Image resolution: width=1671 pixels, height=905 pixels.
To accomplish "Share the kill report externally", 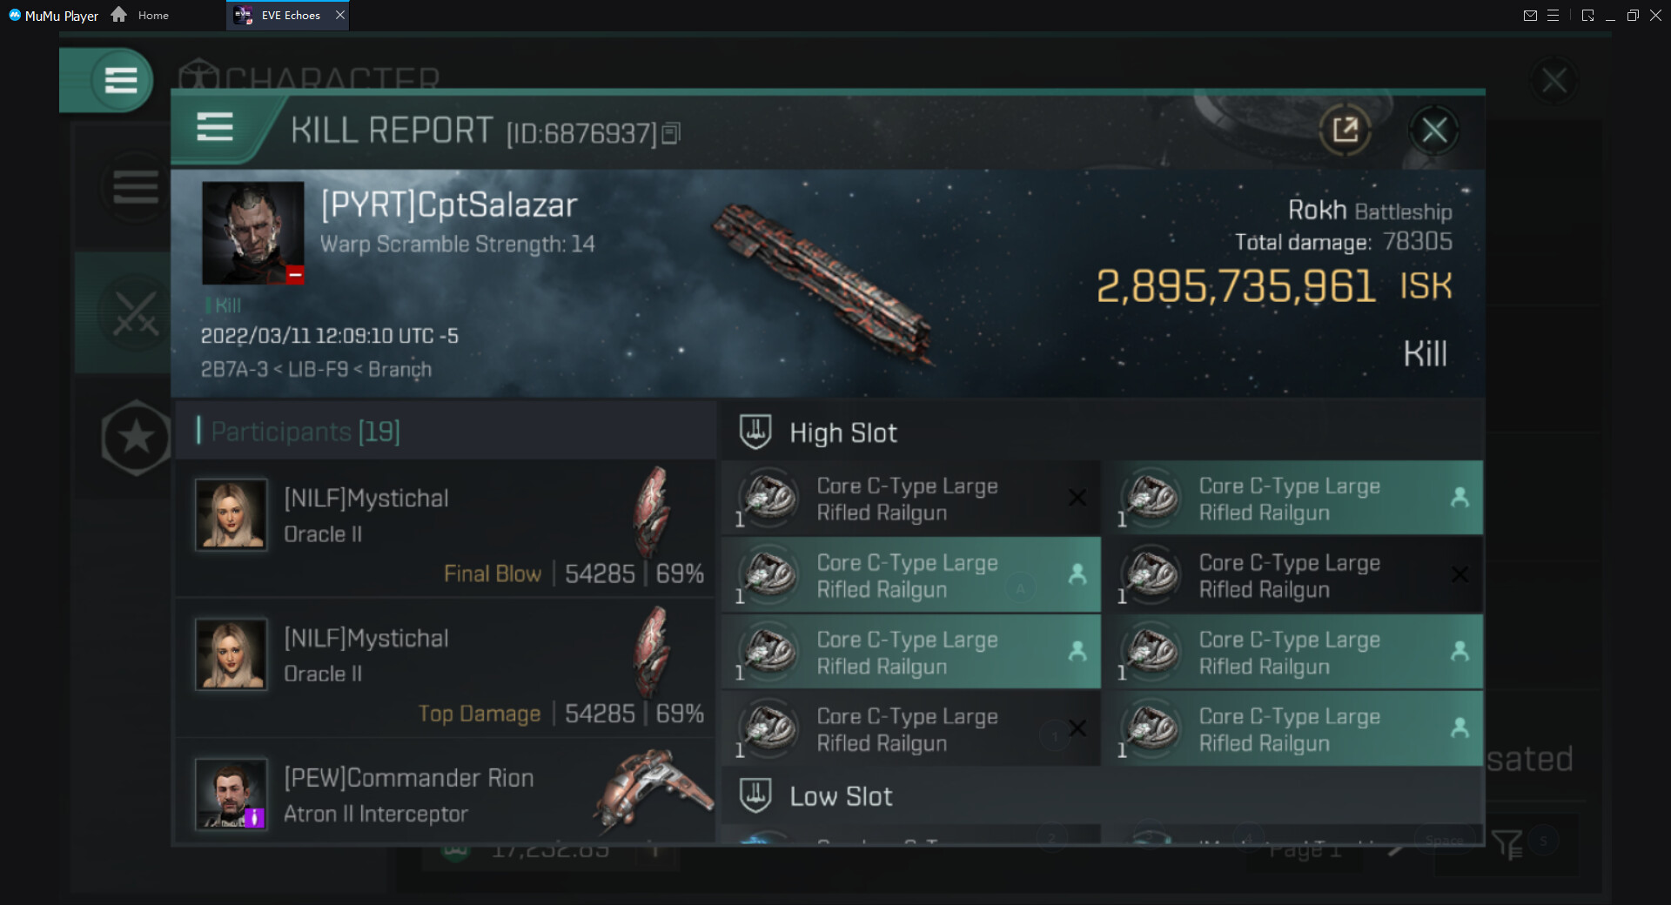I will (x=1345, y=131).
